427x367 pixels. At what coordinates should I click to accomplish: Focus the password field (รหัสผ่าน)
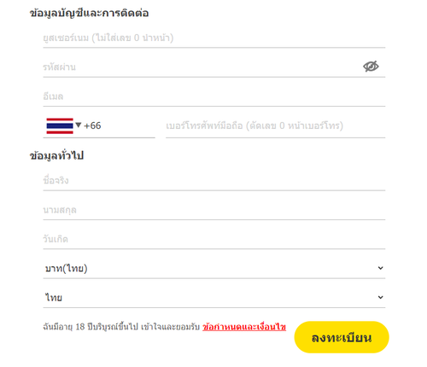click(214, 67)
